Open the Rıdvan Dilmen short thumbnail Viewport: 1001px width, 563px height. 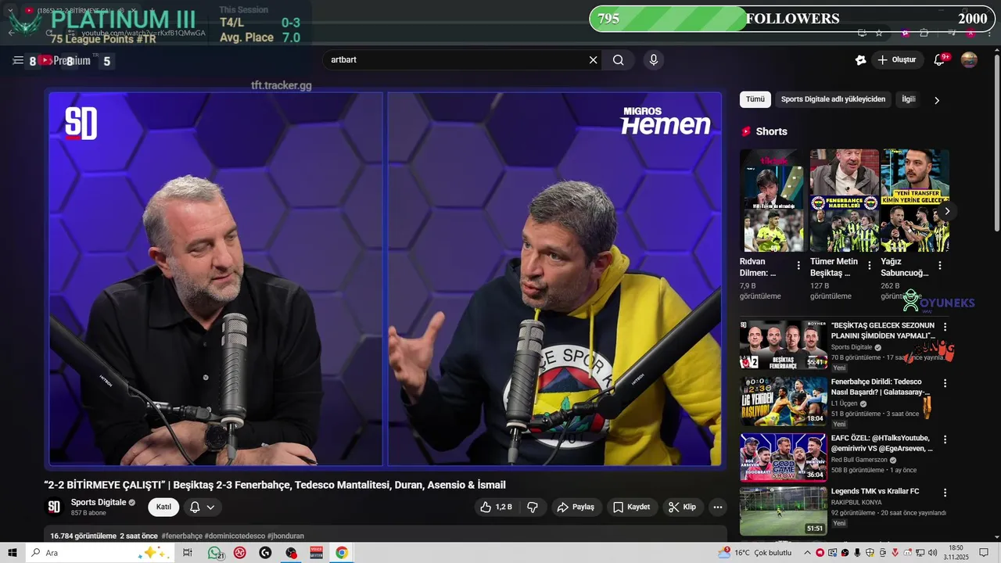[x=772, y=200]
